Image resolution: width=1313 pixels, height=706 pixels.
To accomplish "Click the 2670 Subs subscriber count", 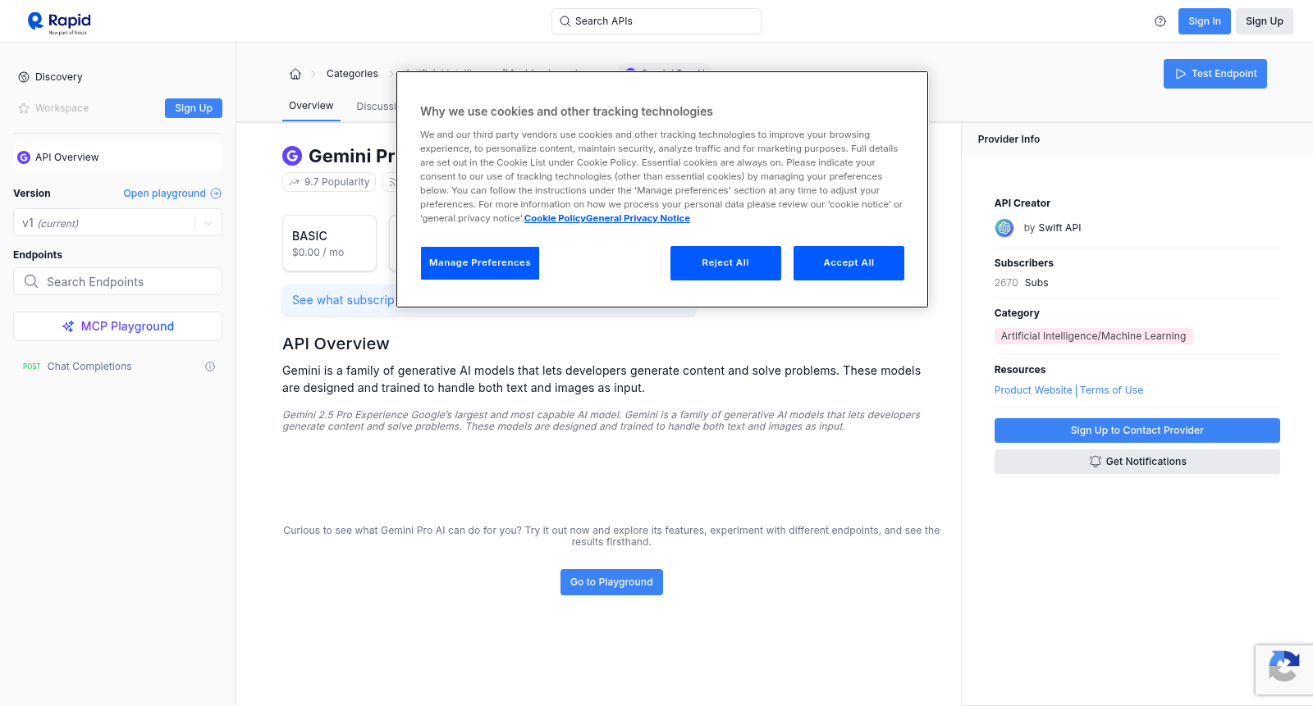I will [x=1021, y=283].
